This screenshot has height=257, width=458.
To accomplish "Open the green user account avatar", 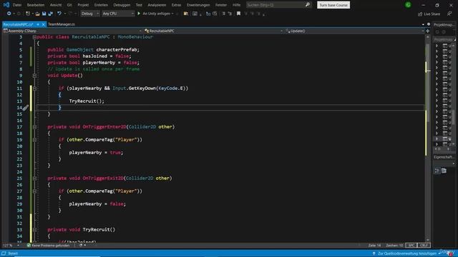I will pyautogui.click(x=408, y=5).
